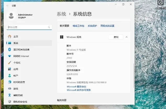Click the 设置 window title text
Image resolution: width=166 pixels, height=109 pixels.
click(x=14, y=5)
